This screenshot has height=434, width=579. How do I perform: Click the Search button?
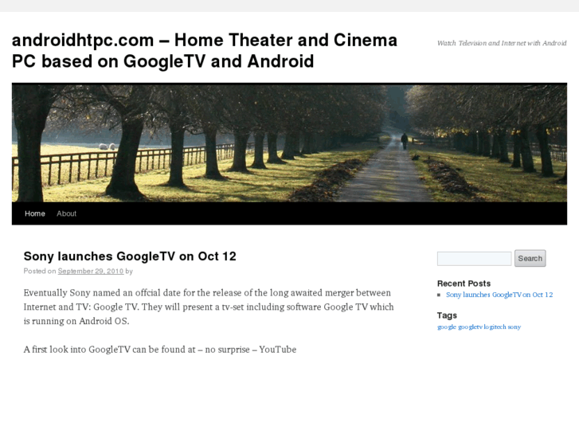click(530, 259)
